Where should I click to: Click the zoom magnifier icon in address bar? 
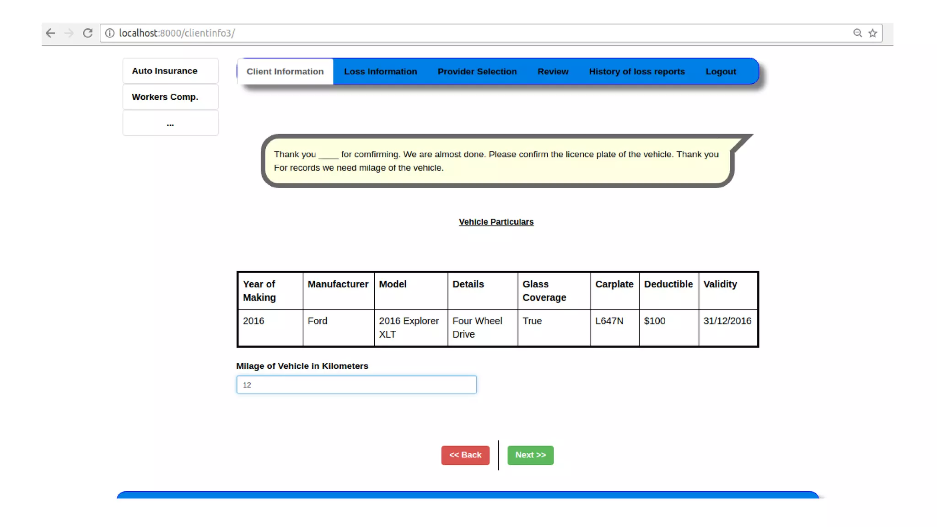point(857,33)
